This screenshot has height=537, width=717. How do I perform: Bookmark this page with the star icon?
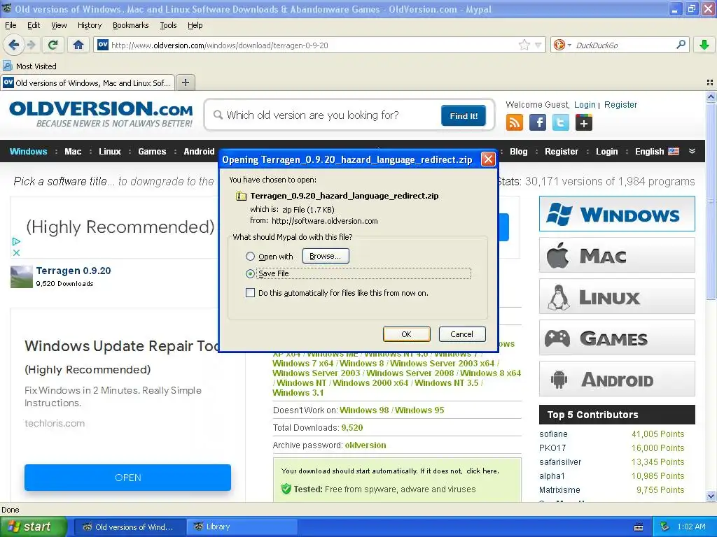[x=524, y=45]
